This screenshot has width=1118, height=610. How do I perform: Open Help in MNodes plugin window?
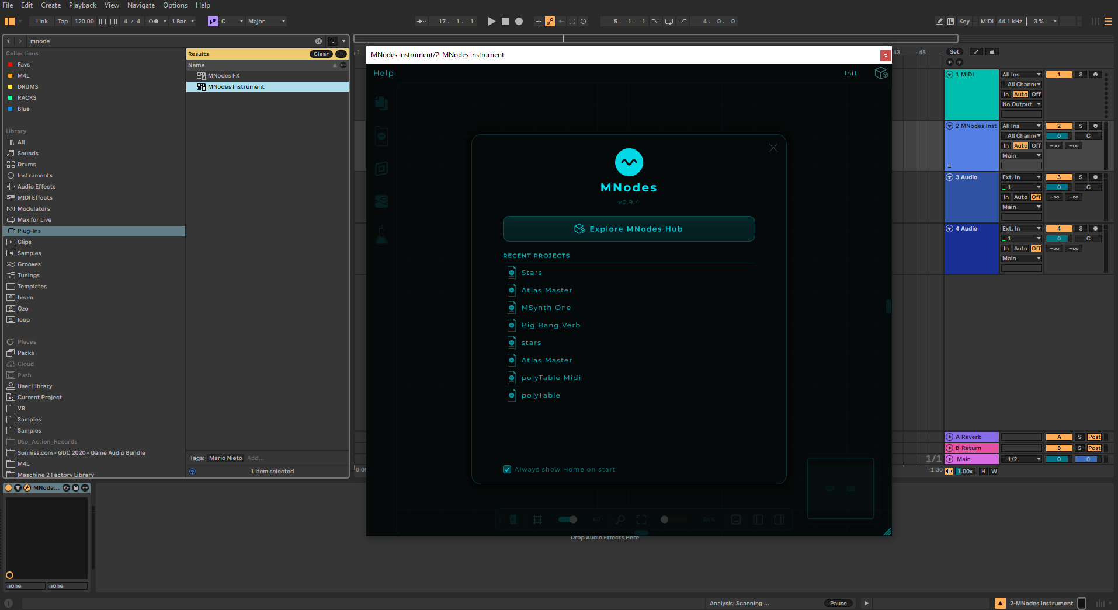pyautogui.click(x=383, y=73)
